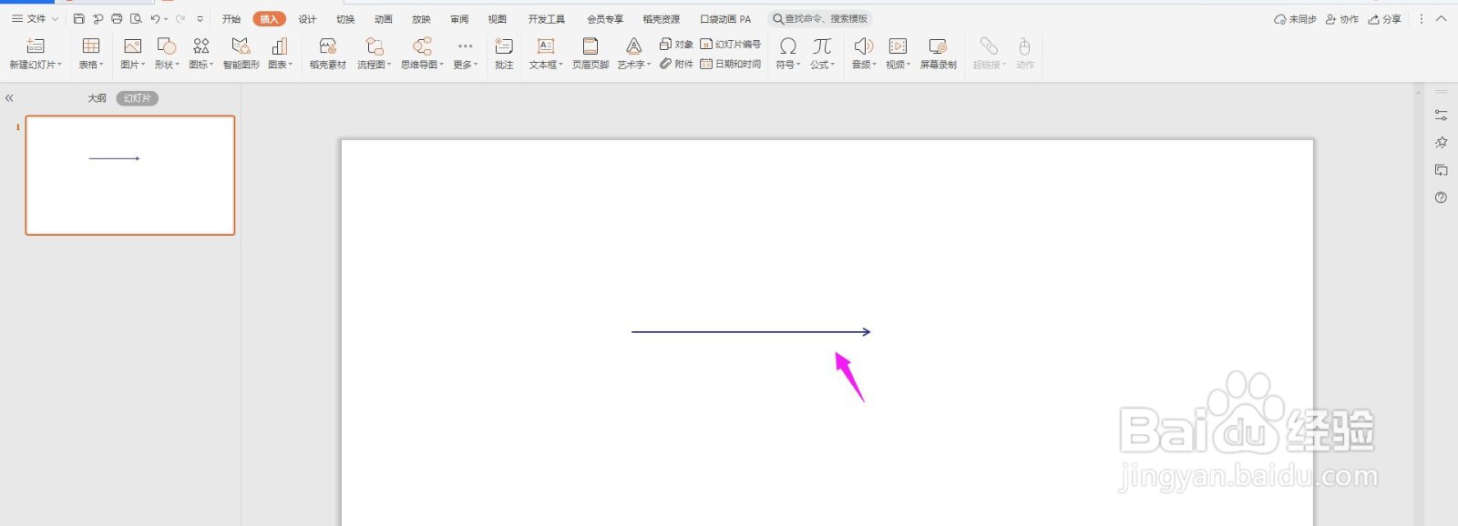Click the comment panel icon in right sidebar
This screenshot has height=526, width=1458.
[x=1441, y=170]
